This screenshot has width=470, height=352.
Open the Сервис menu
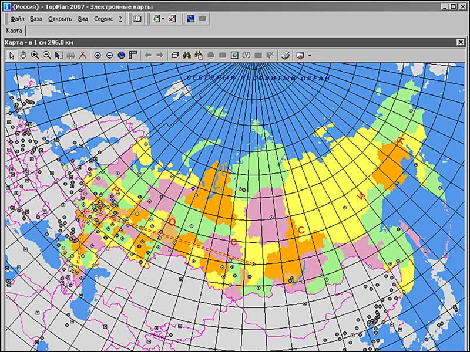103,19
